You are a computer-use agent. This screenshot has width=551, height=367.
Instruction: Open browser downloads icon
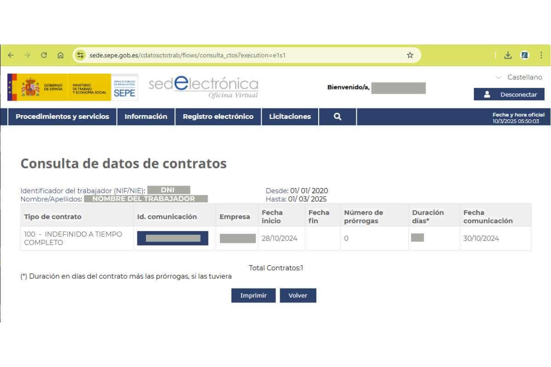[508, 55]
